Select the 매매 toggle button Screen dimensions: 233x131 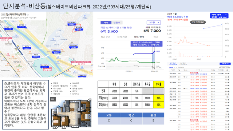point(106,23)
